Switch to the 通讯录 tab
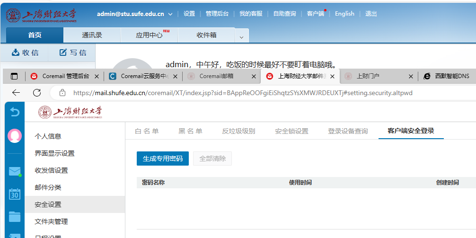476x238 pixels. (92, 35)
